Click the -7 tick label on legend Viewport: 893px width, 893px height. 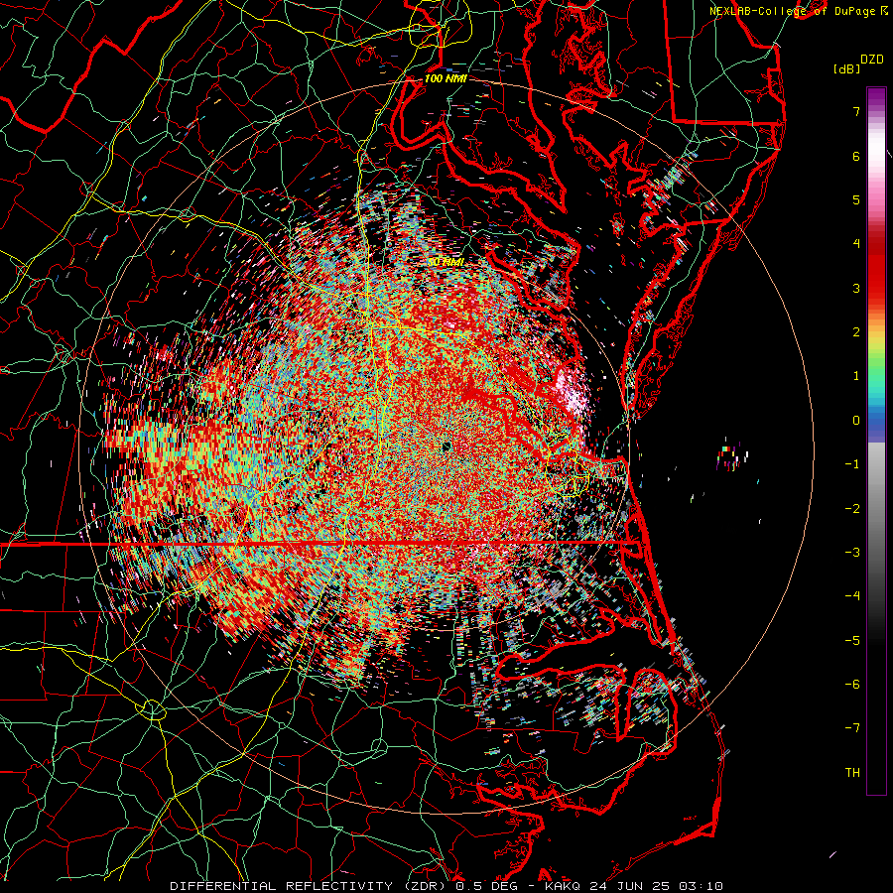coord(852,728)
